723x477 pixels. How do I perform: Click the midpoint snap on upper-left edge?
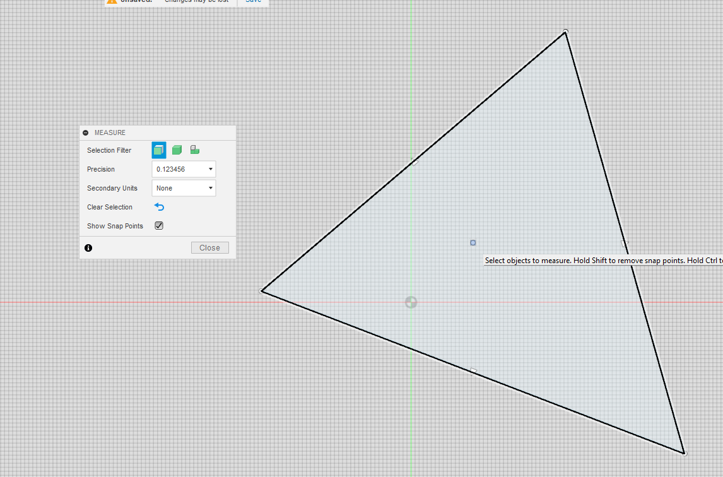[414, 161]
